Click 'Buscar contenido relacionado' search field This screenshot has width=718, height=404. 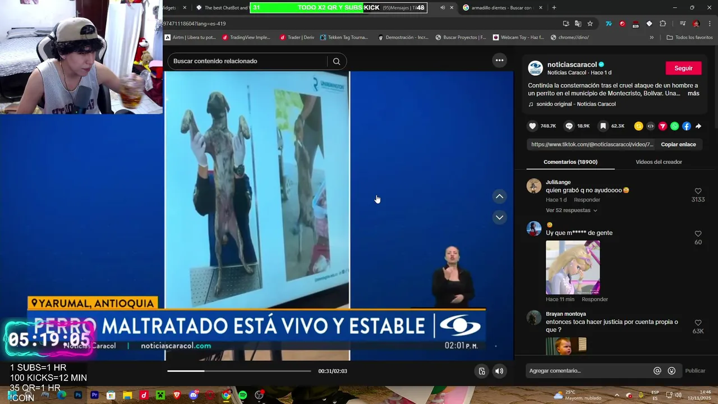tap(250, 61)
